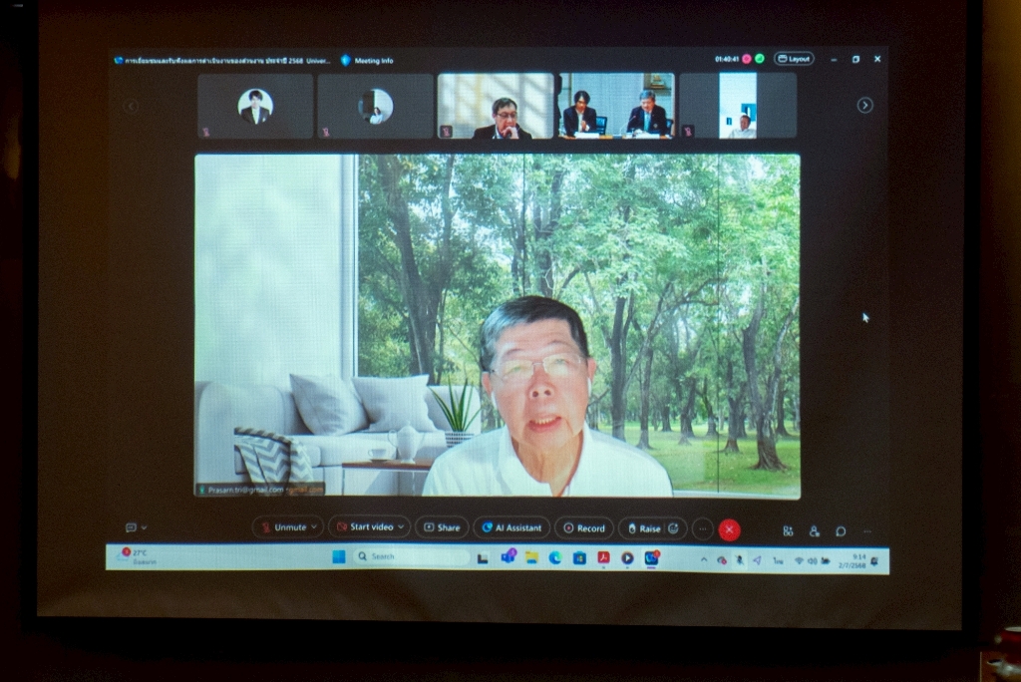Open the Meeting Info tab

(x=373, y=60)
